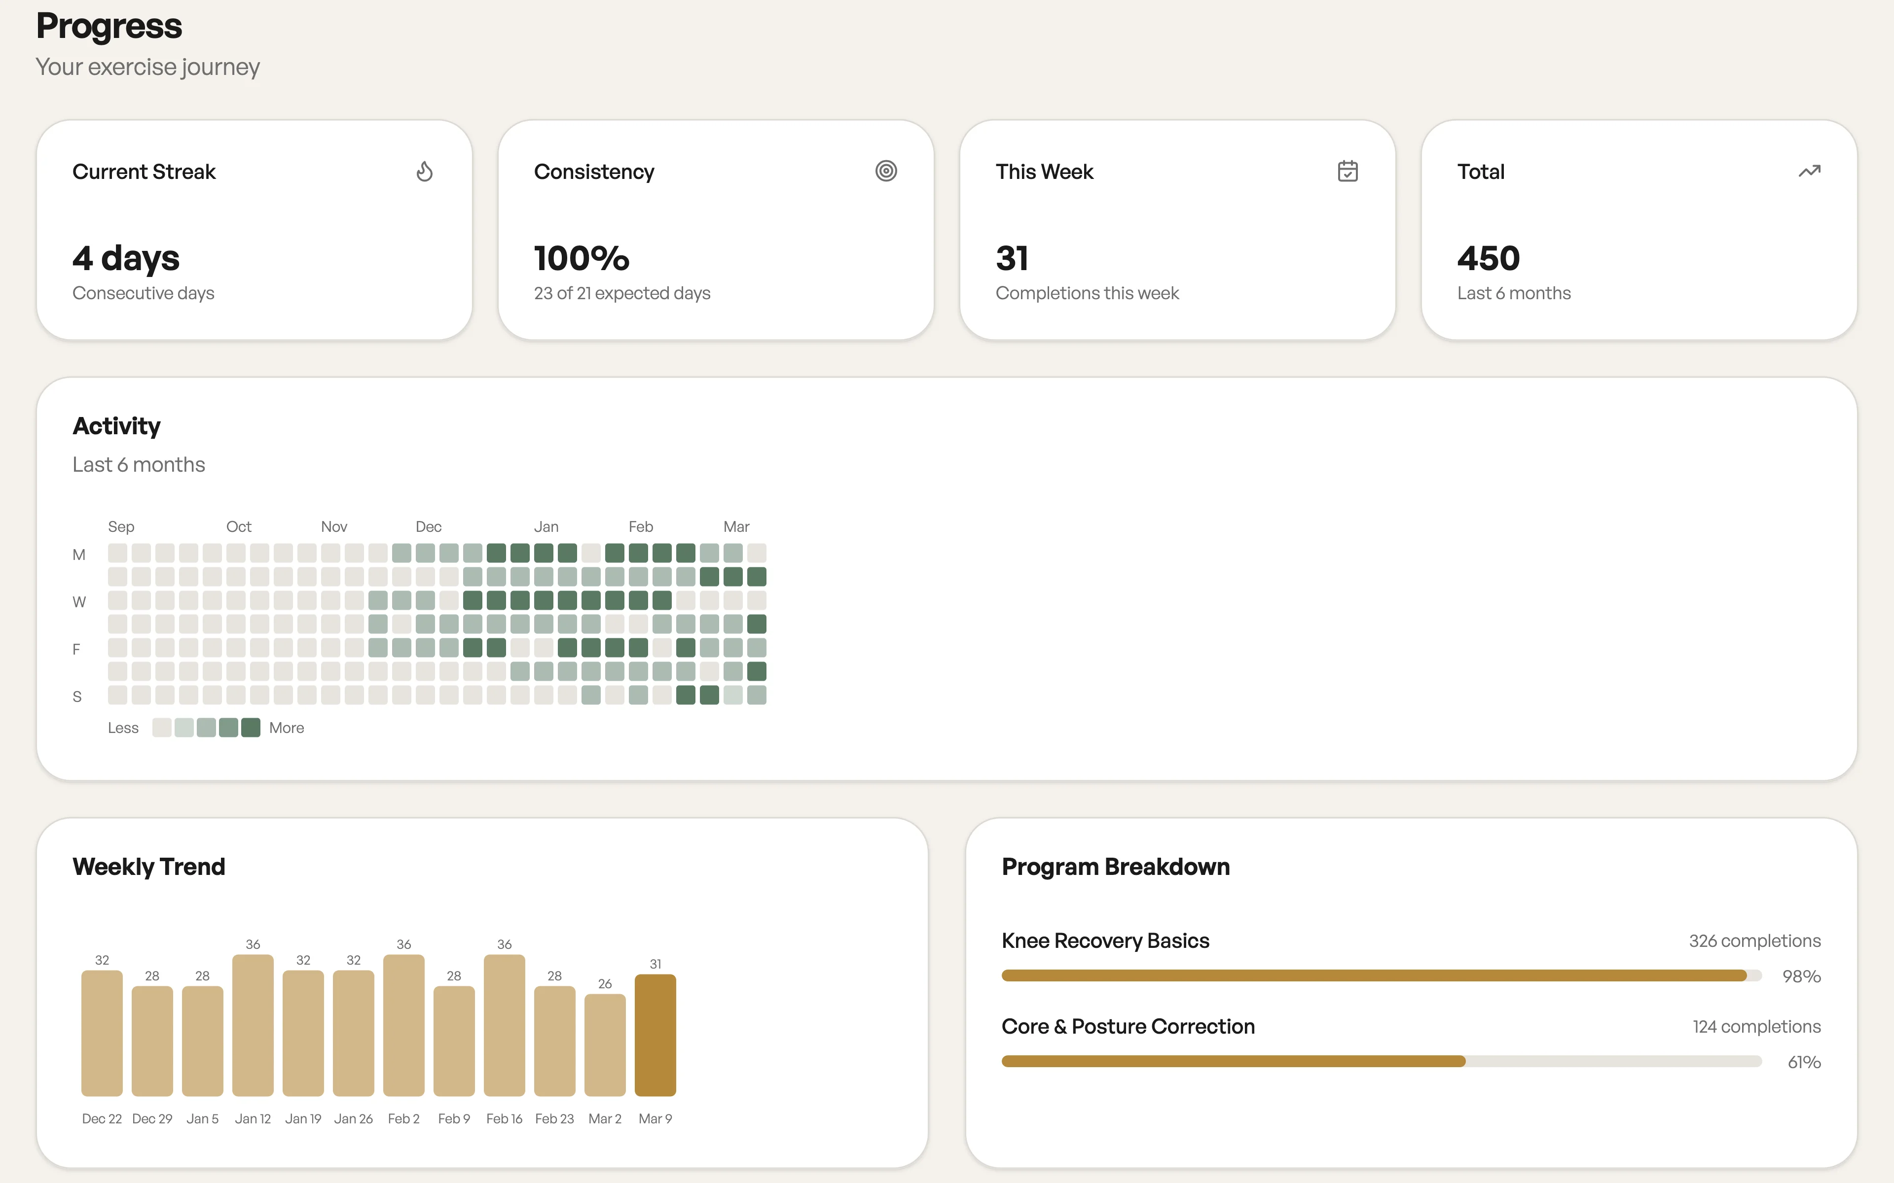Click the Mar 9 highlighted weekly bar

(x=655, y=1034)
